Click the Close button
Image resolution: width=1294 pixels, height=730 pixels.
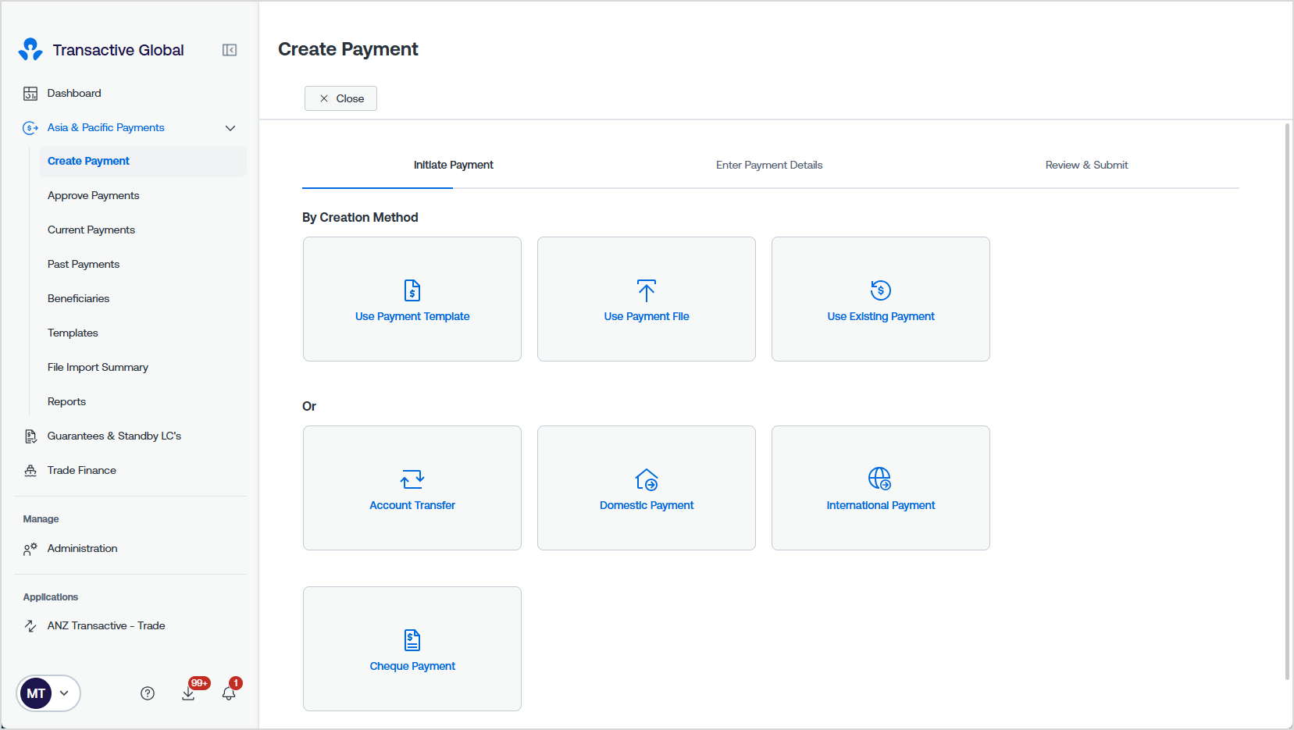tap(340, 98)
